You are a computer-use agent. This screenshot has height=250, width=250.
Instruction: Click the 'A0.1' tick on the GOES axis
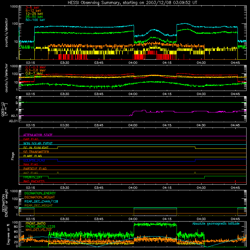14,116
